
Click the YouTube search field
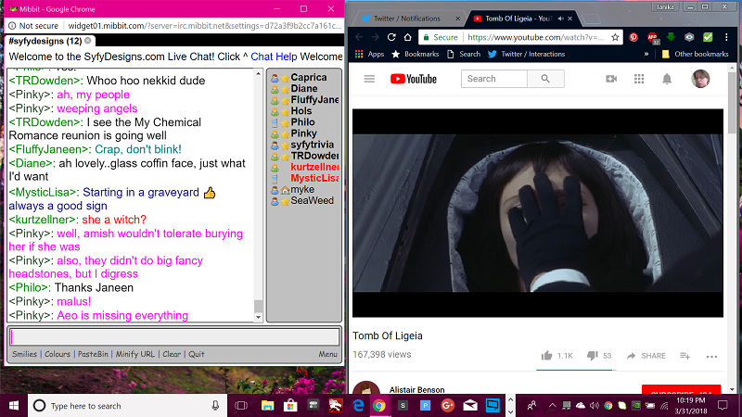pos(494,79)
